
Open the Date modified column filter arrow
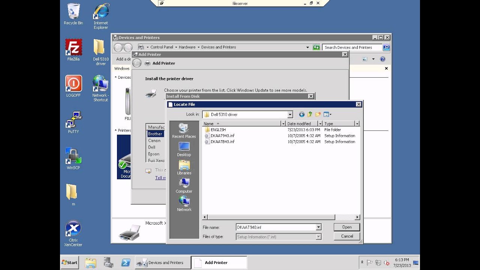pos(320,123)
